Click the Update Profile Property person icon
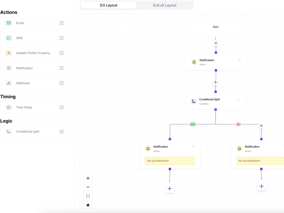 click(9, 53)
